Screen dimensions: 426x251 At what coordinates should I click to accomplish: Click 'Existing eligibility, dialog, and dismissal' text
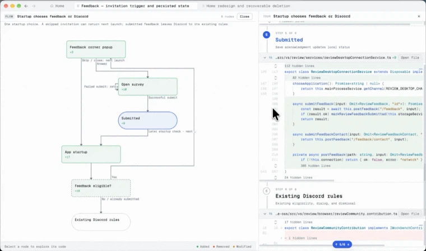coord(315,203)
